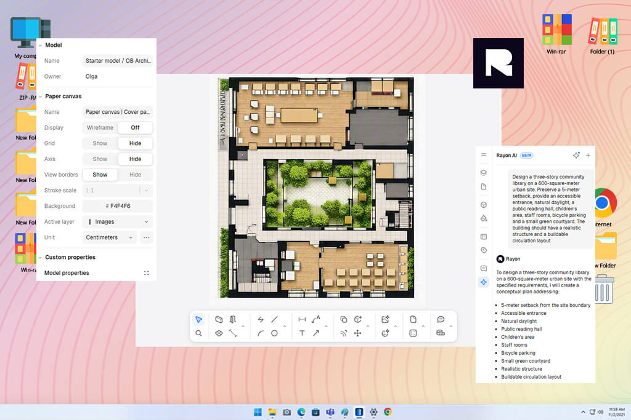Select the dimension measurement tool
The image size is (631, 420).
point(302,320)
